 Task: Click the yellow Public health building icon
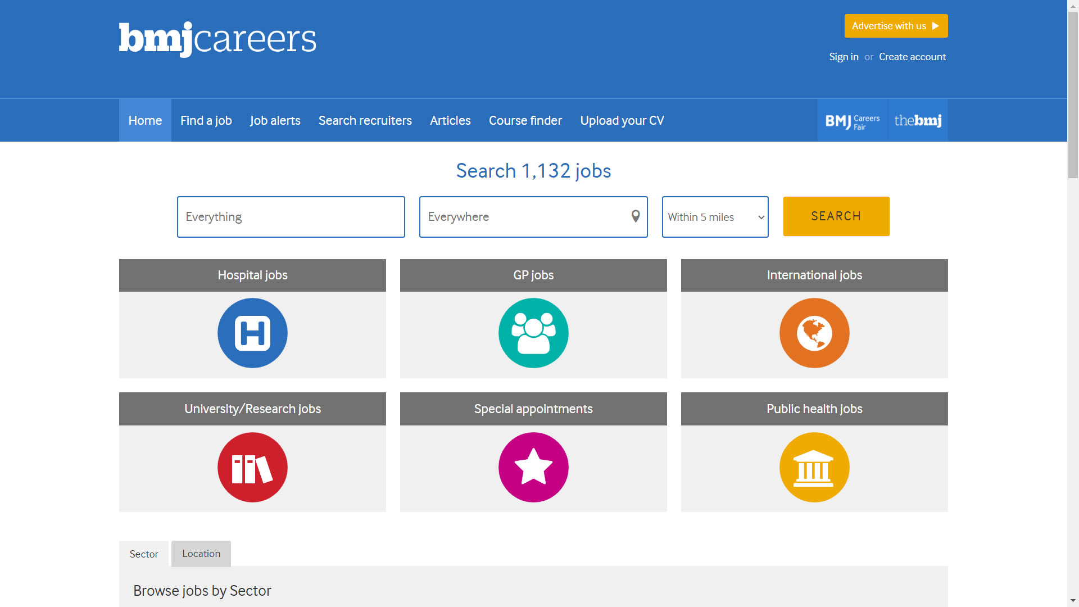point(814,467)
